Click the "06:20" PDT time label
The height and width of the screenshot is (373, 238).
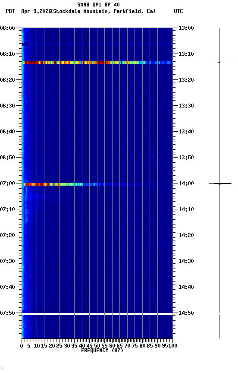point(7,80)
